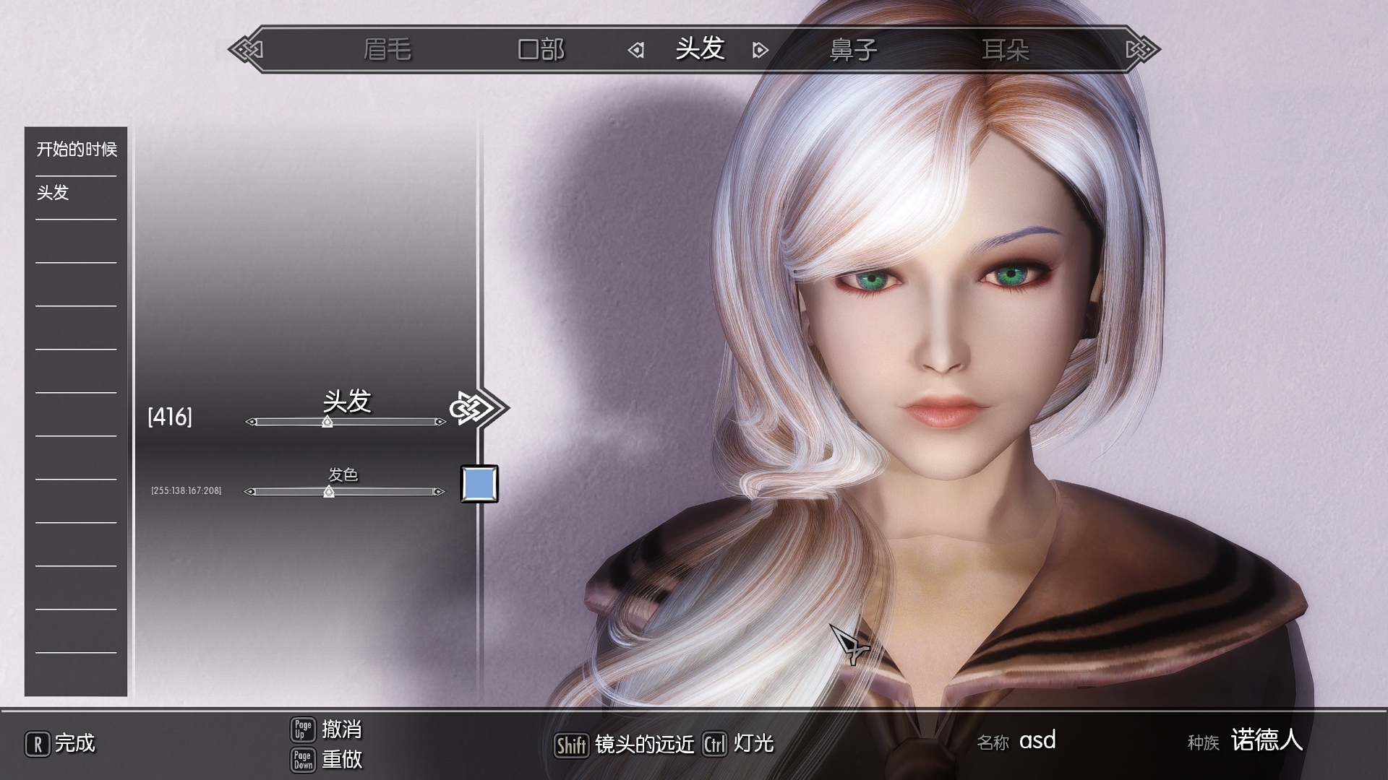1388x780 pixels.
Task: Open the blue hair color swatch
Action: point(479,484)
